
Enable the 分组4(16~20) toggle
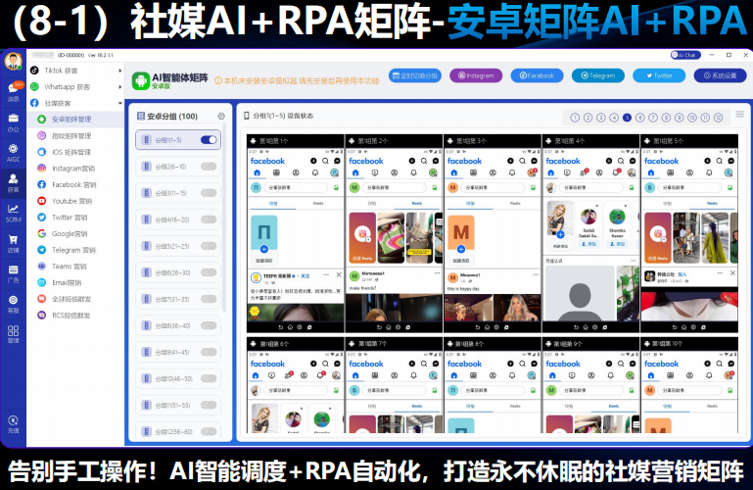pos(209,220)
